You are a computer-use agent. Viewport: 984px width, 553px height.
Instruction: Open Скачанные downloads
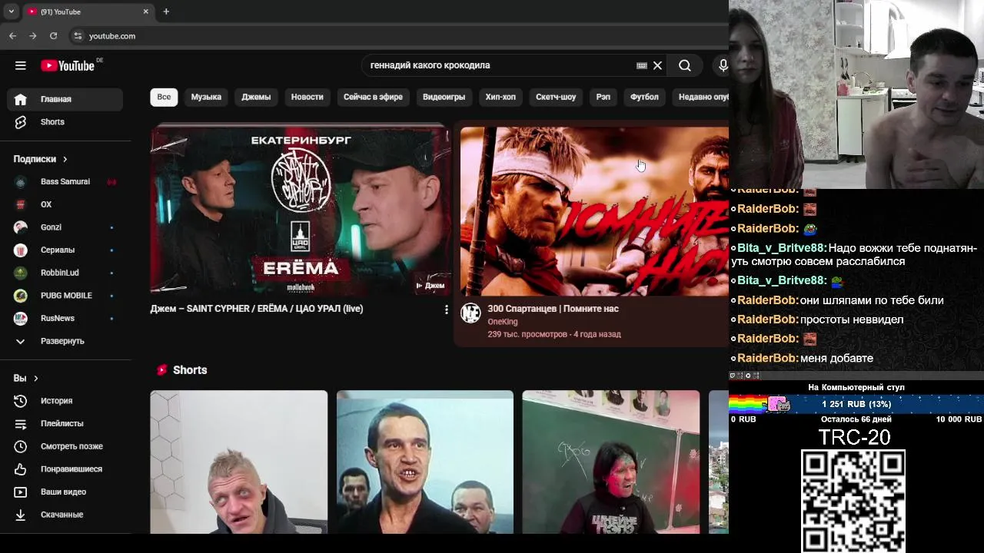pos(65,515)
